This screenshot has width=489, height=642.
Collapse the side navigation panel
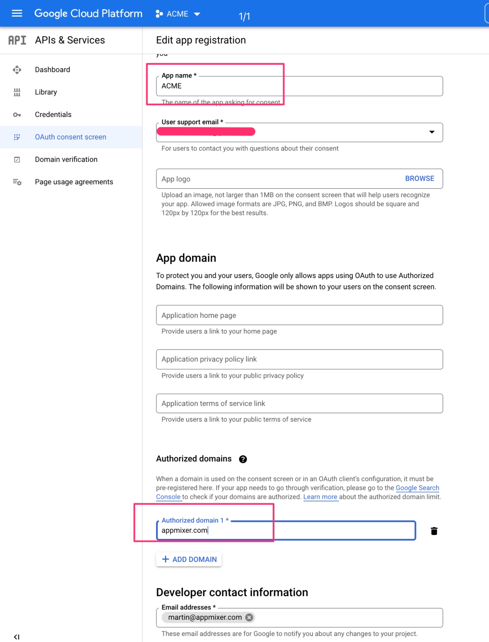[17, 637]
